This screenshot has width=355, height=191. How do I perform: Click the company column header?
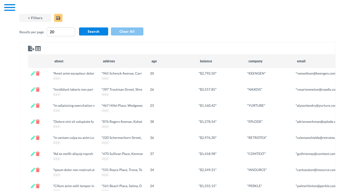pyautogui.click(x=255, y=61)
